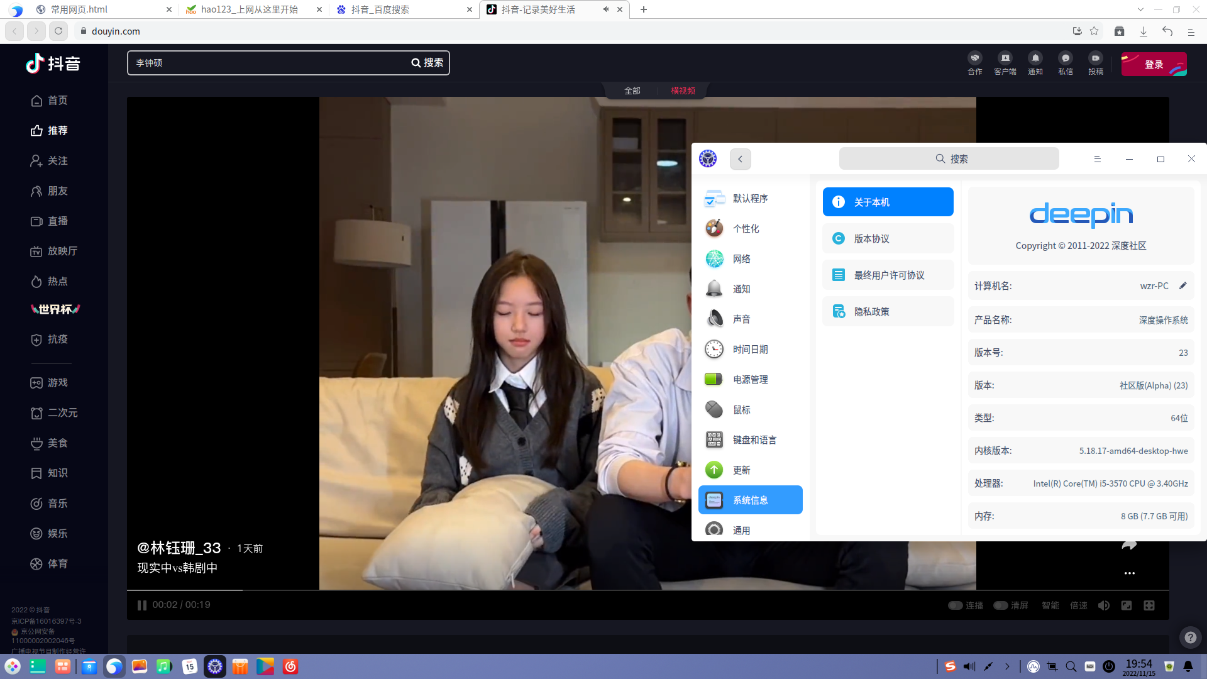Turn on the 清屏 clear-screen toggle
Viewport: 1207px width, 679px height.
1001,605
